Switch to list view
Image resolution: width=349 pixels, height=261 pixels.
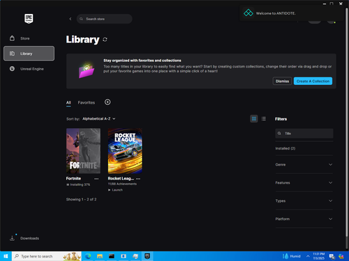(x=263, y=118)
